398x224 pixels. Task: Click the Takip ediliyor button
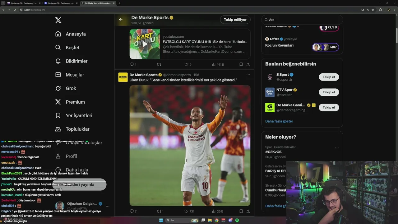click(235, 20)
